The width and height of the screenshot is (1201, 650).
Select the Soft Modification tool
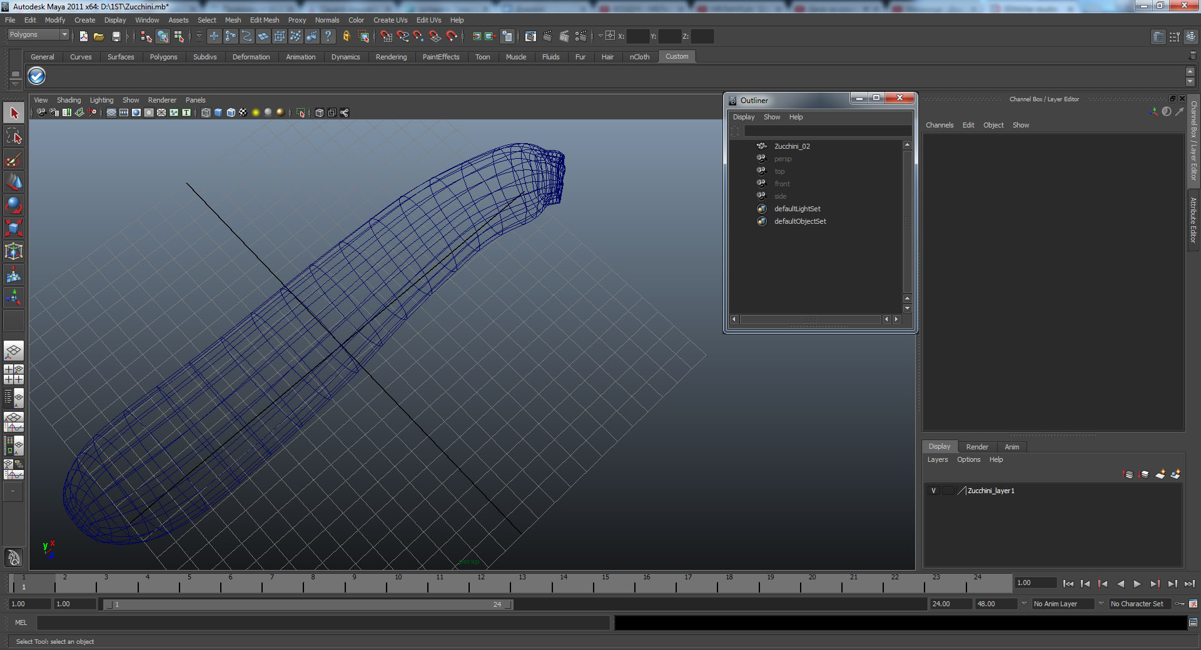pyautogui.click(x=14, y=274)
